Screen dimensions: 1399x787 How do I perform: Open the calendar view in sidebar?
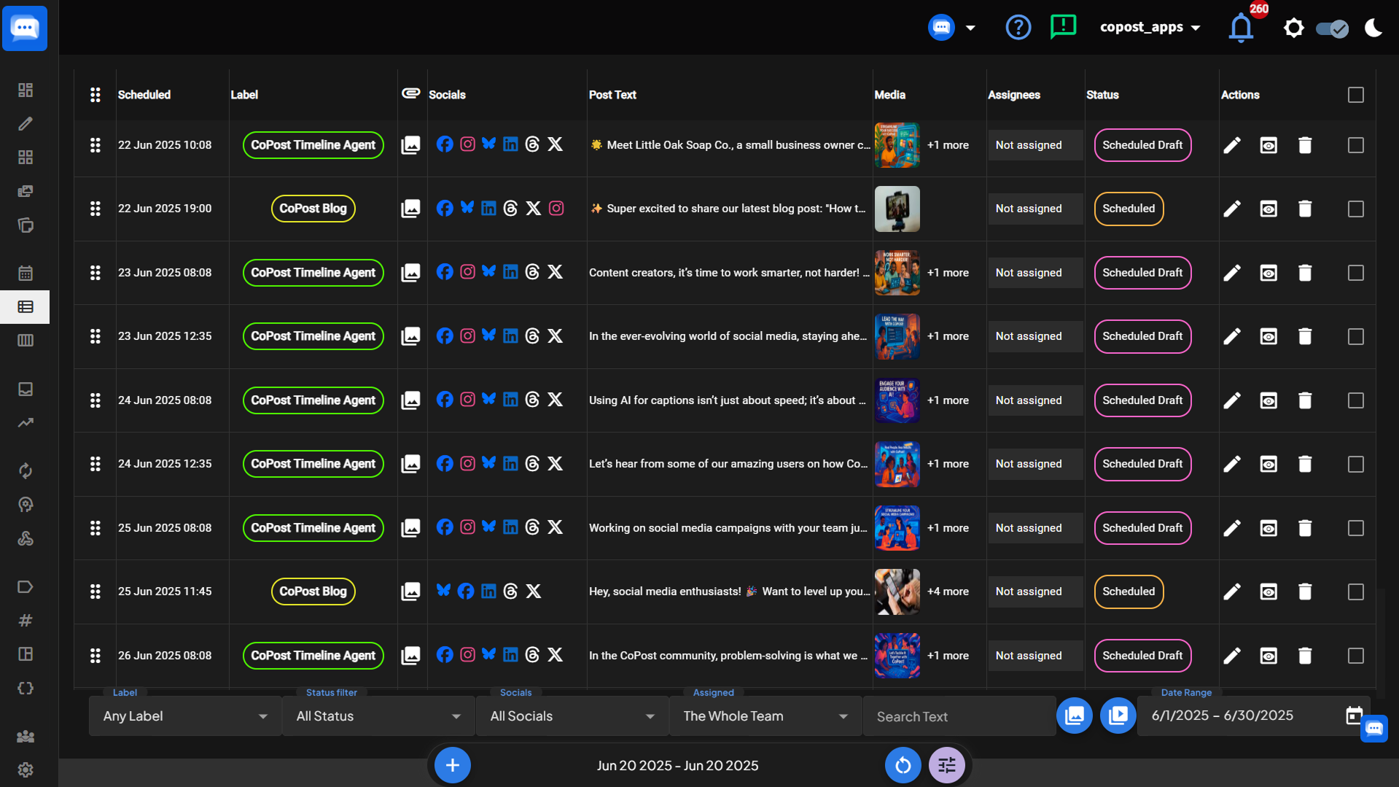click(26, 273)
